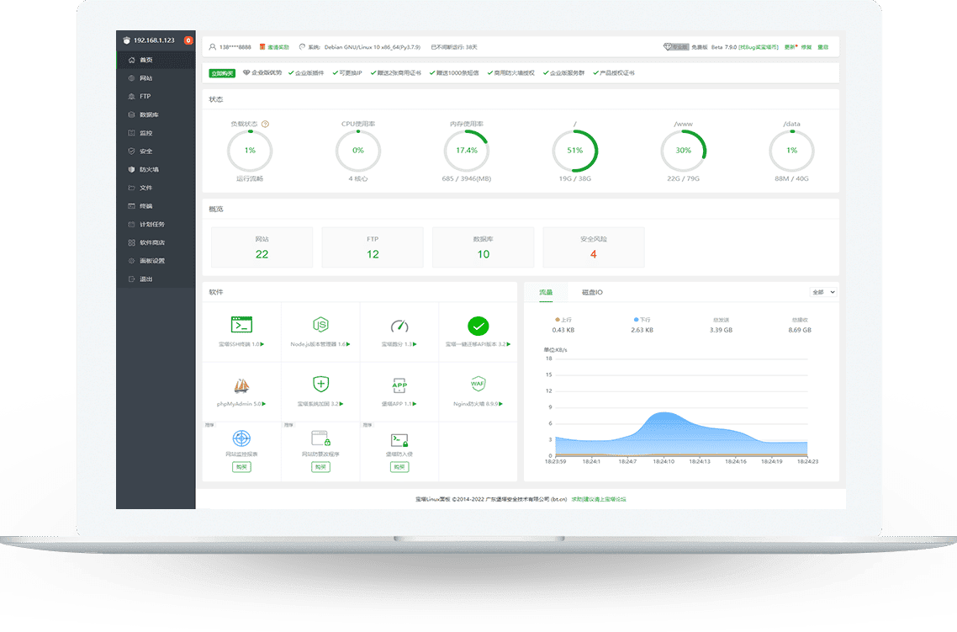Open the 安全风险 overview card
Image resolution: width=957 pixels, height=632 pixels.
click(x=593, y=247)
